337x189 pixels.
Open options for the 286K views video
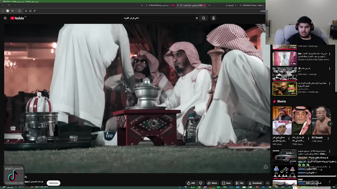click(329, 69)
